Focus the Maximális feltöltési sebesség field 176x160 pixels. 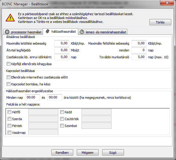point(139,43)
